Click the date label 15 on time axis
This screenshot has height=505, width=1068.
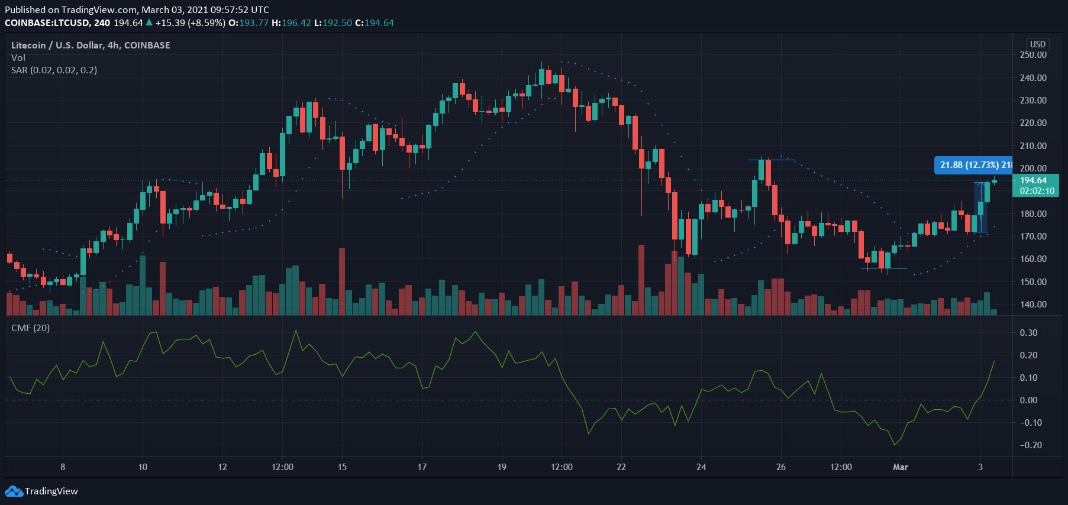(342, 467)
